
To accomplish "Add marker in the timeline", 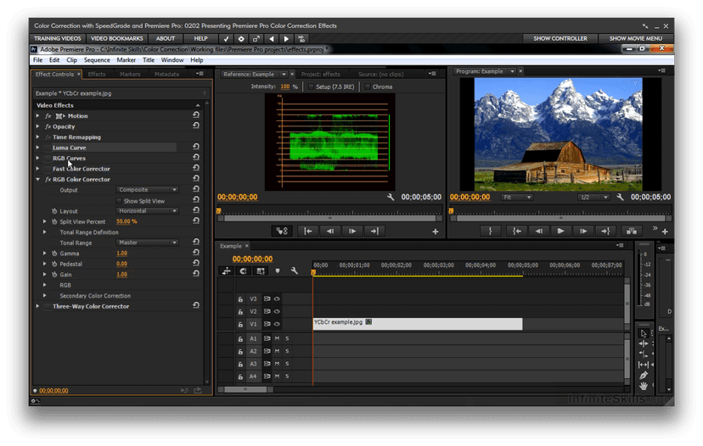I will click(278, 271).
